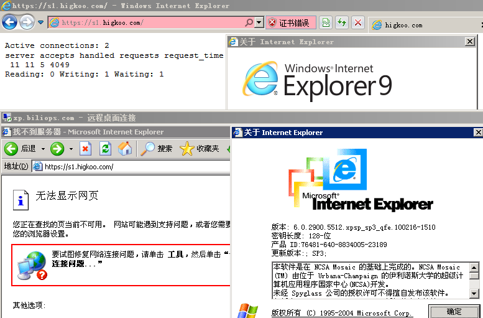View the 证书错误 certificate error badge

pos(291,22)
